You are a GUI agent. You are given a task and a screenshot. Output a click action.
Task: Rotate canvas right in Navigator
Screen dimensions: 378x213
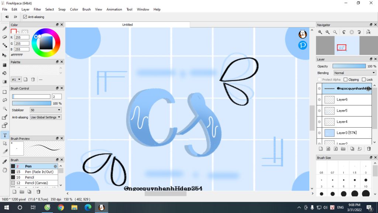359,32
